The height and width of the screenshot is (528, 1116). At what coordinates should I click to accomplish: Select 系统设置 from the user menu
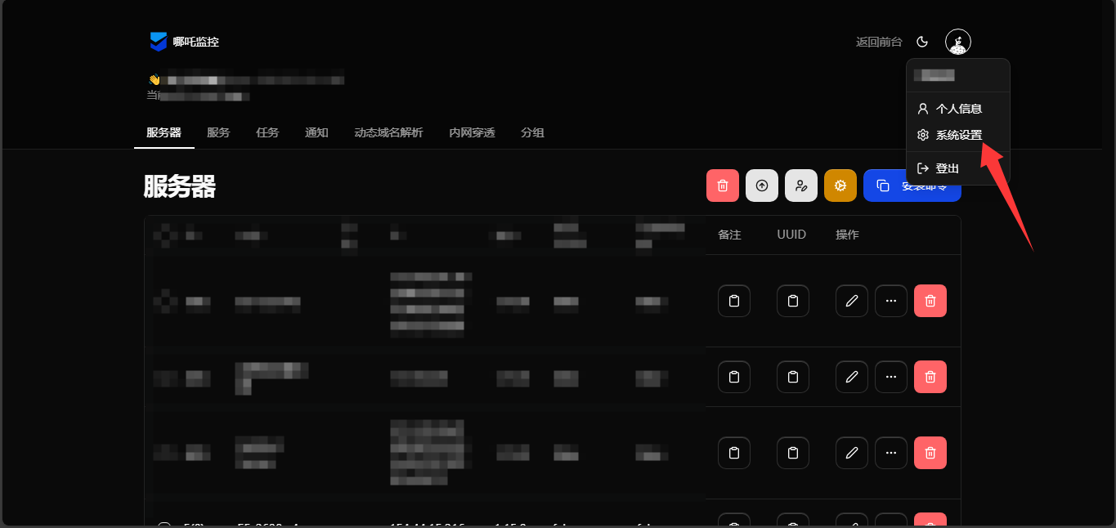[x=960, y=135]
